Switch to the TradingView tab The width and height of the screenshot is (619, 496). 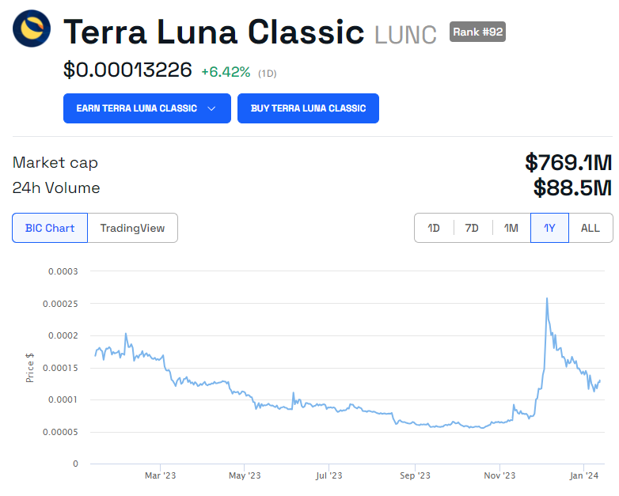pos(132,228)
